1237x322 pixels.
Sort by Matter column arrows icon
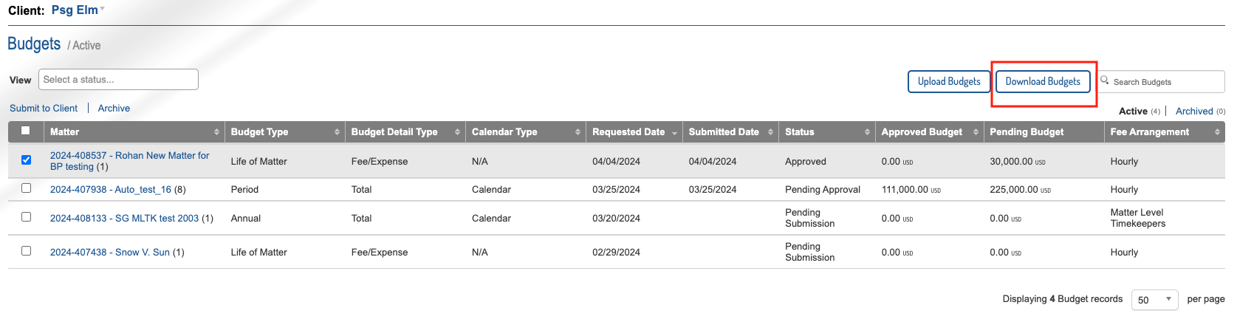coord(216,132)
